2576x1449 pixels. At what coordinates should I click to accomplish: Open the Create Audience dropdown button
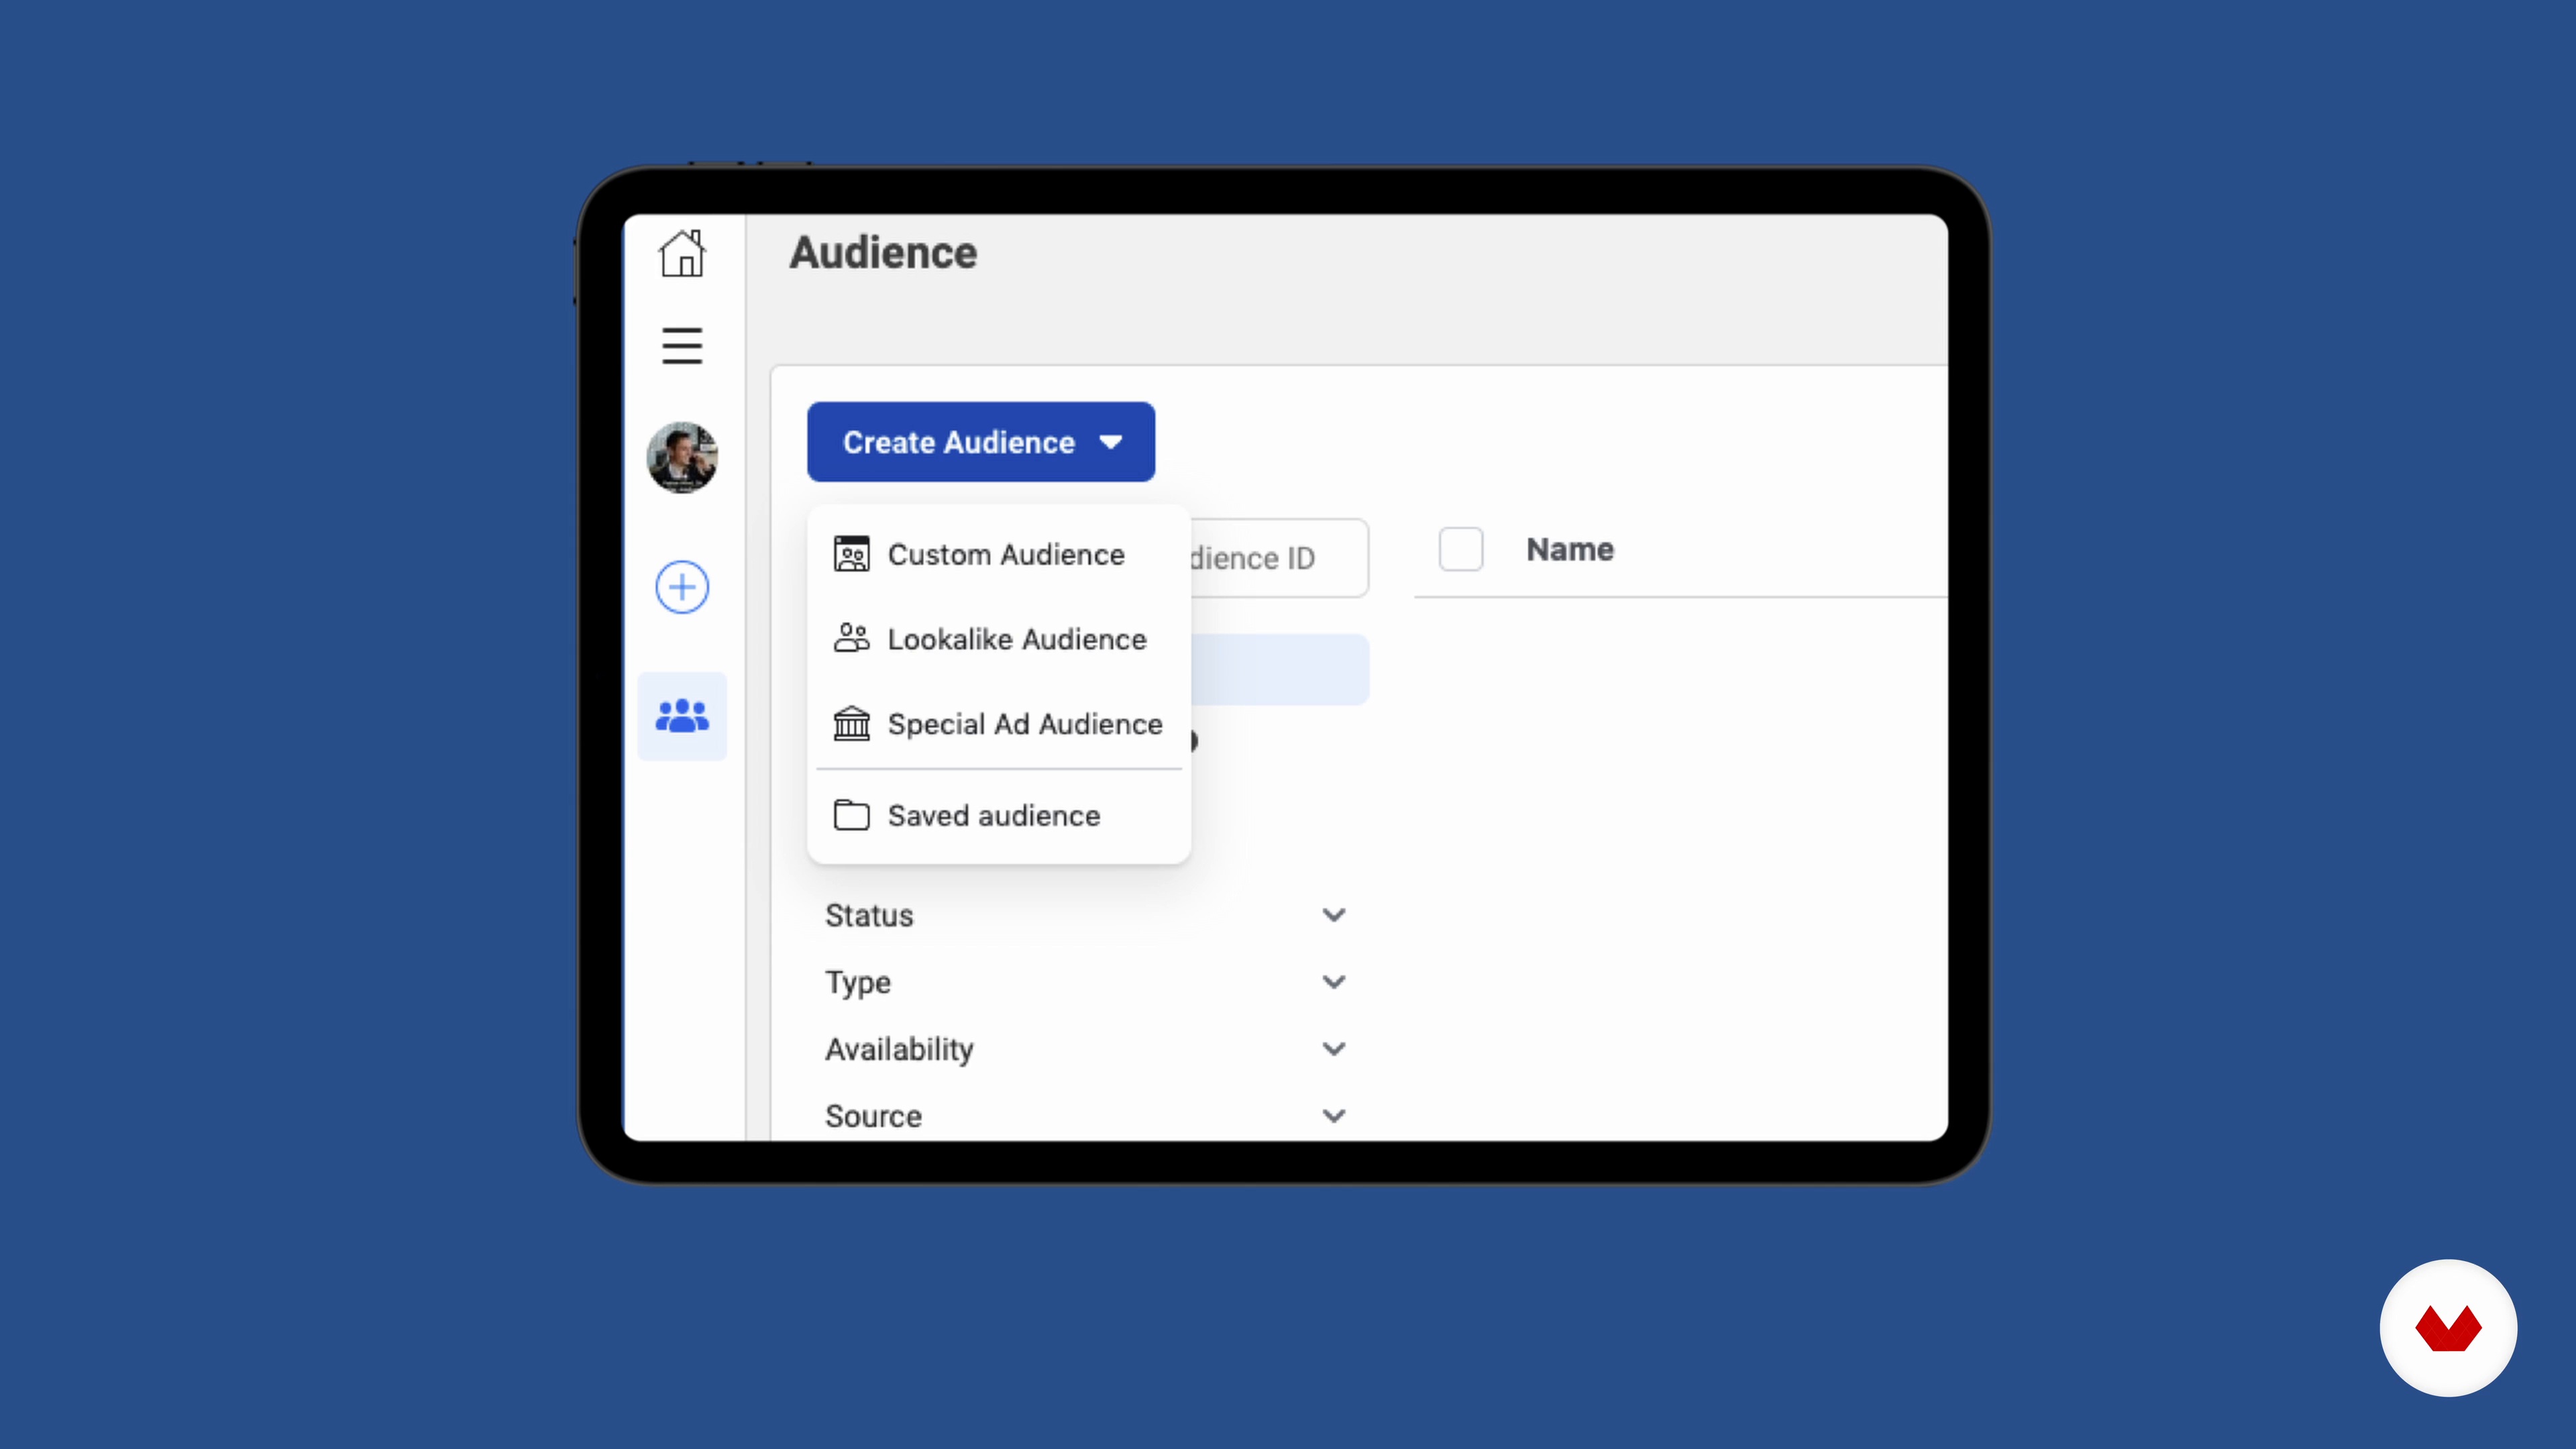tap(981, 442)
